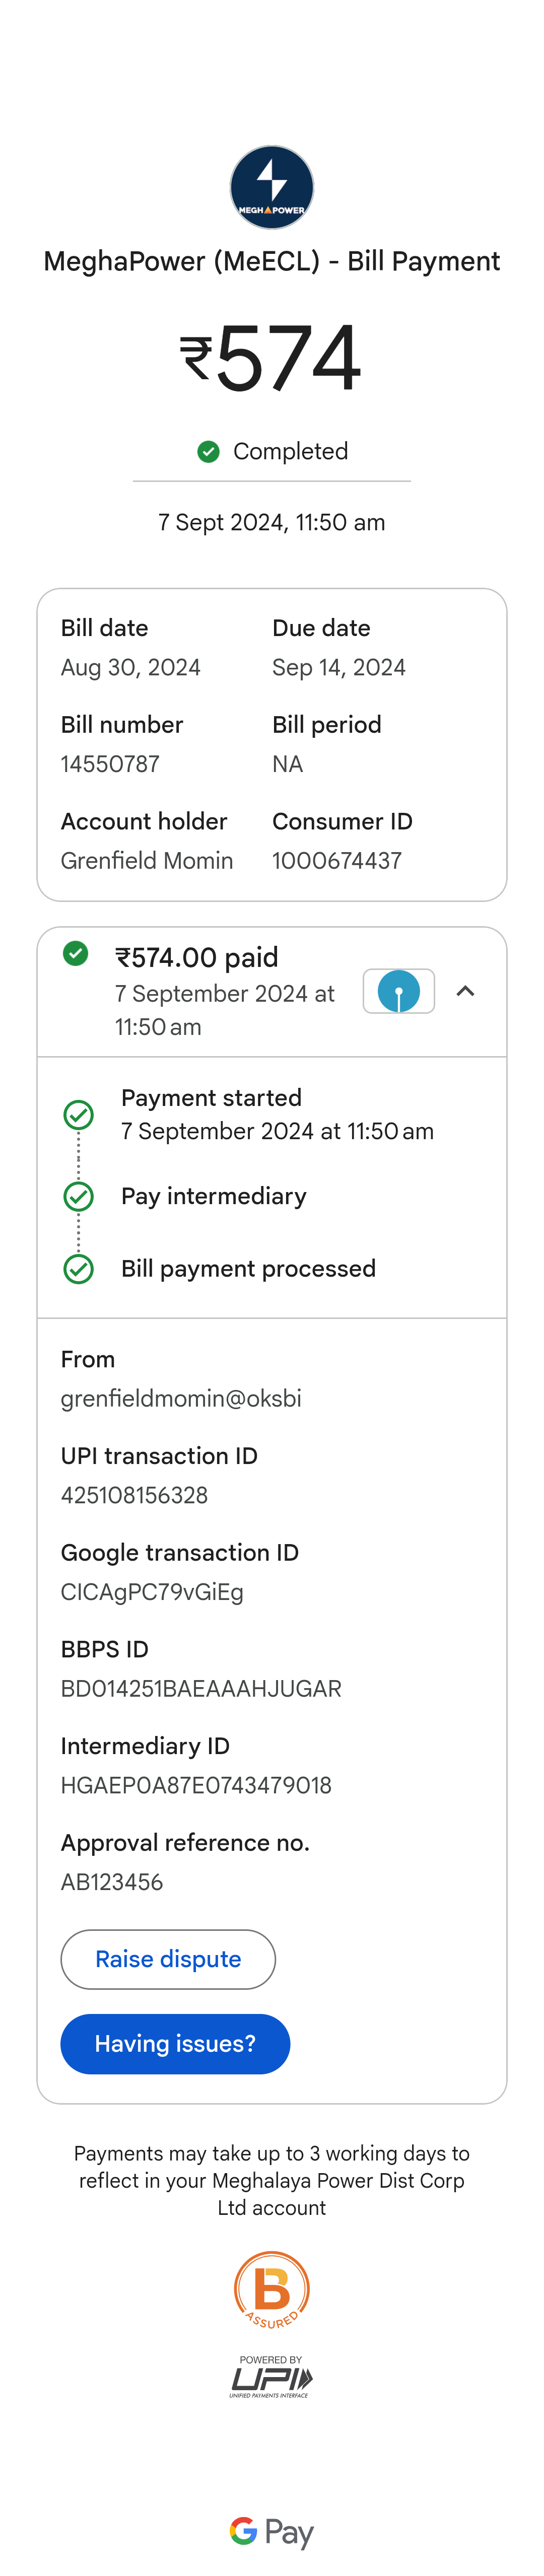Tap the ₹574.00 paid header row
The width and height of the screenshot is (544, 2576).
(x=272, y=992)
